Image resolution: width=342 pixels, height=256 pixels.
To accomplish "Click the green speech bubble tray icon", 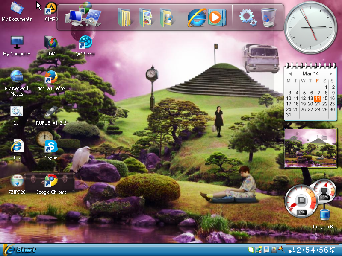I will [251, 250].
